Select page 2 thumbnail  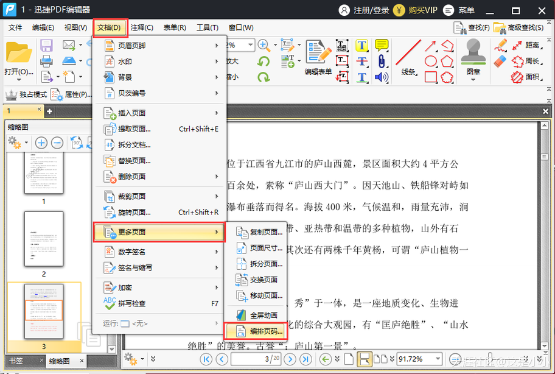click(44, 239)
